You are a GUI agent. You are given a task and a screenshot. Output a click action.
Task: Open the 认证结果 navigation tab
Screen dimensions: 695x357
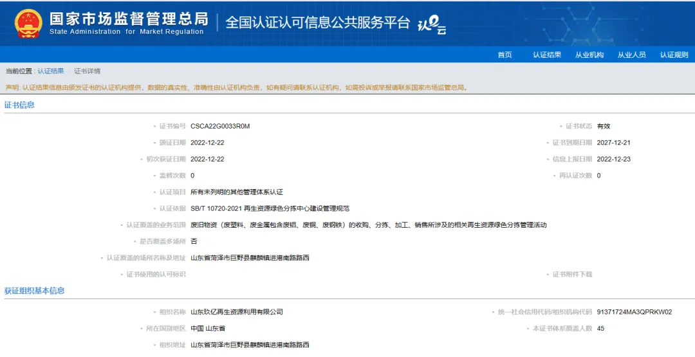[x=547, y=55]
